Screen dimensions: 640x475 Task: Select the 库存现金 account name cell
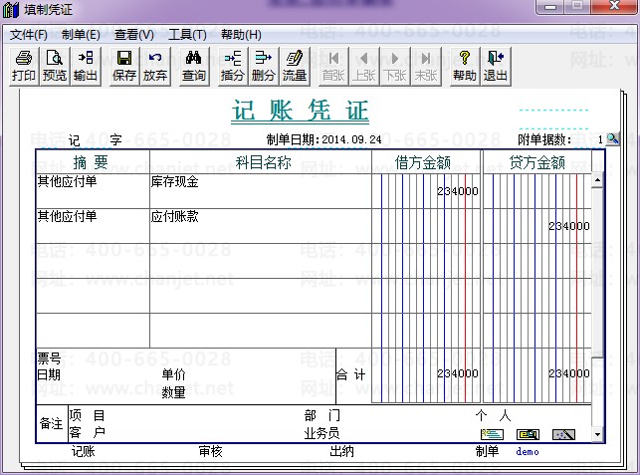tap(259, 190)
